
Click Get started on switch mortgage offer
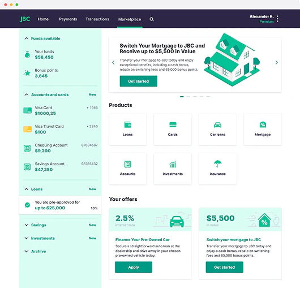[224, 267]
